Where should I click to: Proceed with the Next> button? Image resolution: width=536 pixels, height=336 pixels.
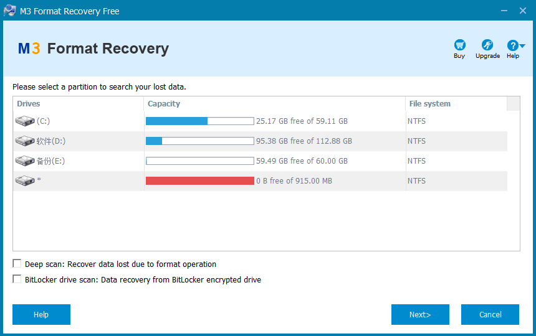coord(420,314)
